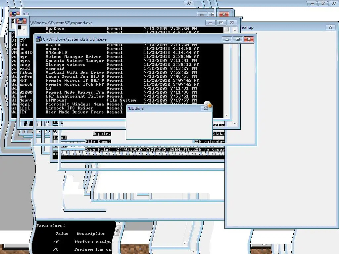Close the Cleanup window
Viewport: 339px width, 254px height.
pos(330,27)
